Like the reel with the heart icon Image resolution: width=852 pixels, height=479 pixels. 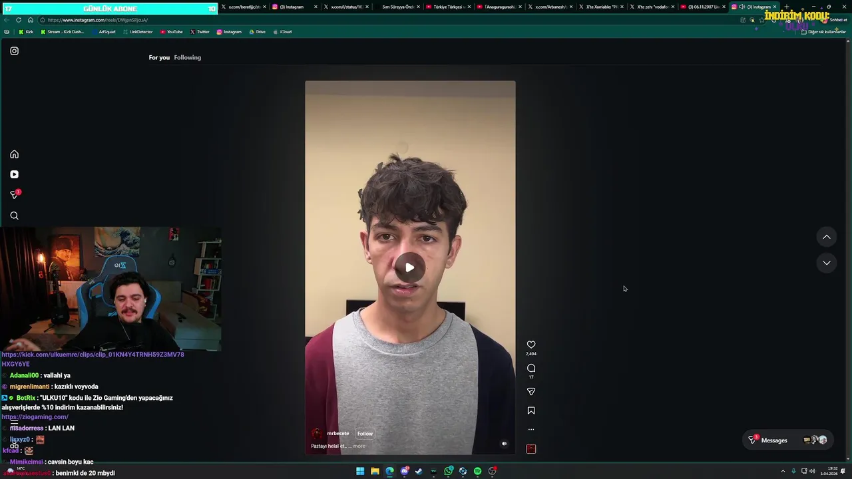click(531, 345)
